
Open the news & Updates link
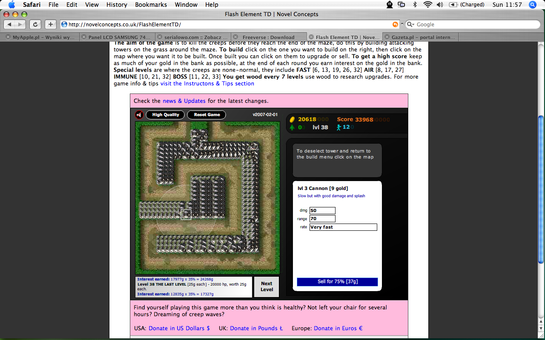[184, 101]
